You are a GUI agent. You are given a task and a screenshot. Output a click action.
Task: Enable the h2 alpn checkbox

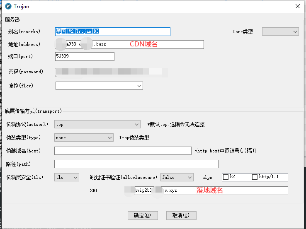coord(226,177)
